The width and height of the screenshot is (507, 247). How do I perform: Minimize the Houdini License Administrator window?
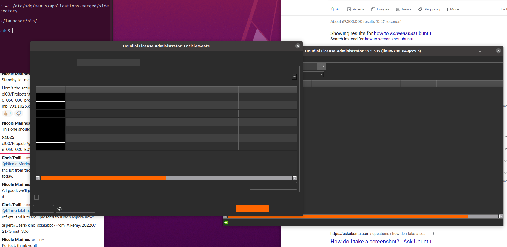pos(480,51)
